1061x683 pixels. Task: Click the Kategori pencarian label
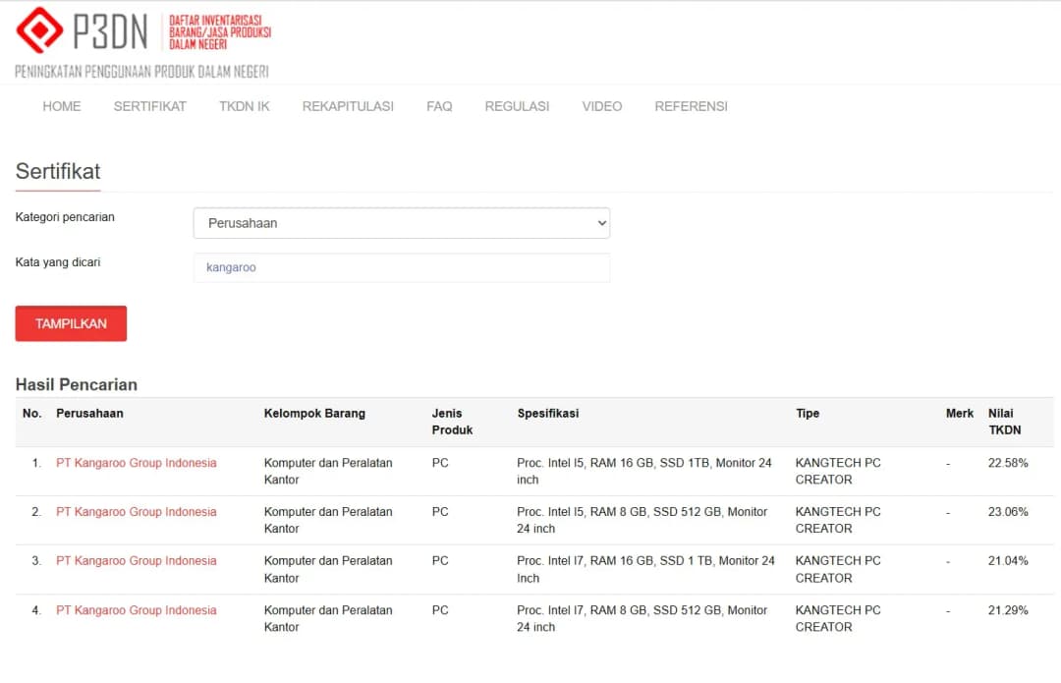point(65,216)
